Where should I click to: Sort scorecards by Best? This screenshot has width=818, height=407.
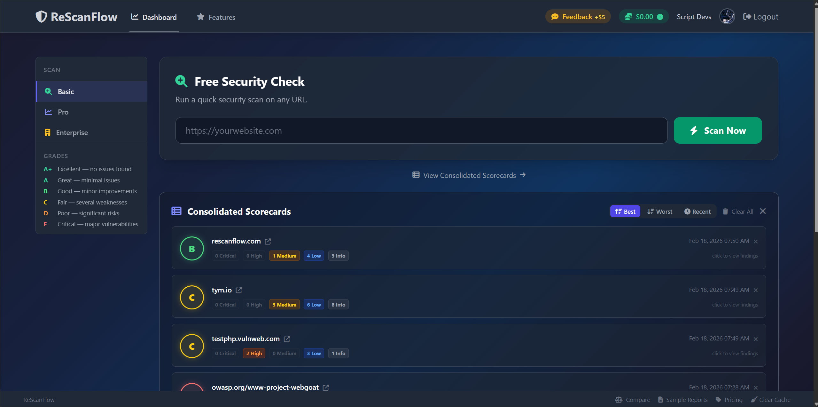(x=625, y=211)
